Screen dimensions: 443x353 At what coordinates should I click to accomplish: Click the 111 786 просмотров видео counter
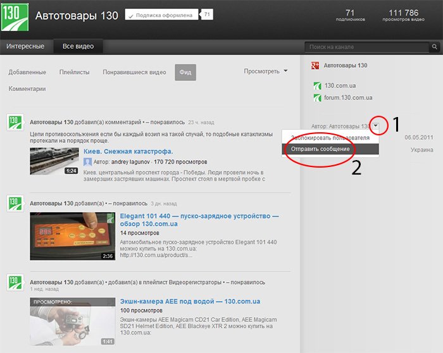coord(404,15)
